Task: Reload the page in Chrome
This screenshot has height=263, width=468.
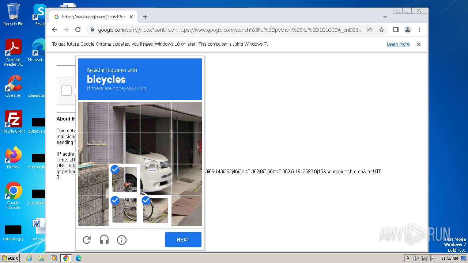Action: 78,30
